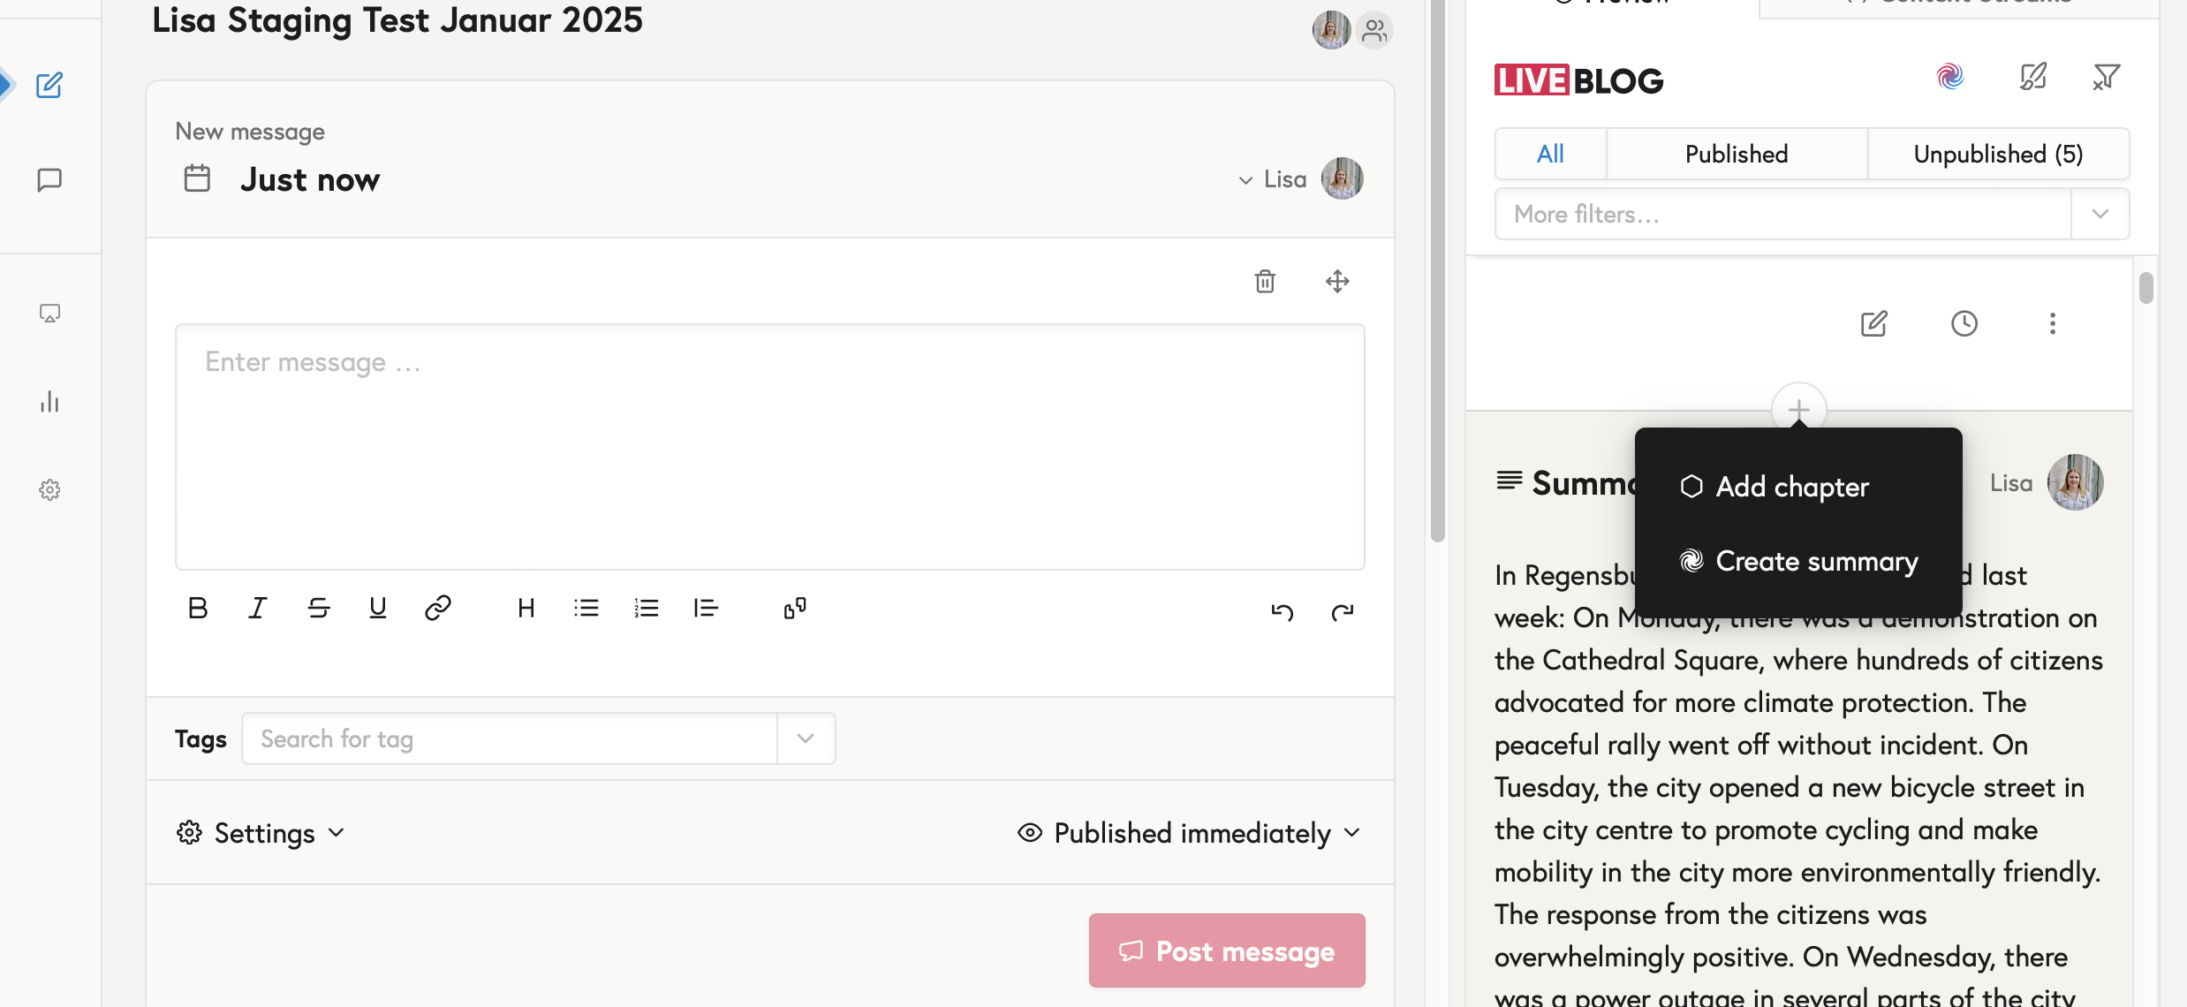Click the strikethrough formatting icon

pyautogui.click(x=318, y=608)
